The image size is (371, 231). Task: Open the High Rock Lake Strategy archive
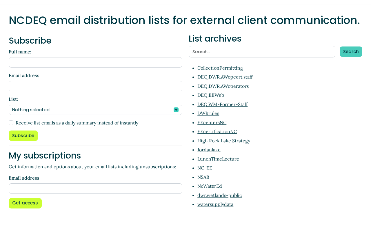[x=224, y=141]
